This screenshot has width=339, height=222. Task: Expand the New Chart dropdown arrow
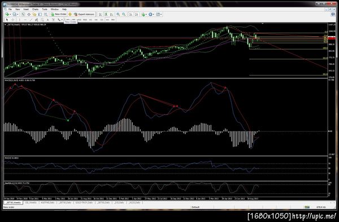10,15
